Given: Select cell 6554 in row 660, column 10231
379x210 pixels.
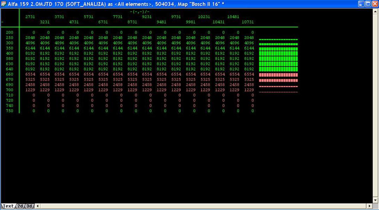Looking at the screenshot, I should pos(205,74).
